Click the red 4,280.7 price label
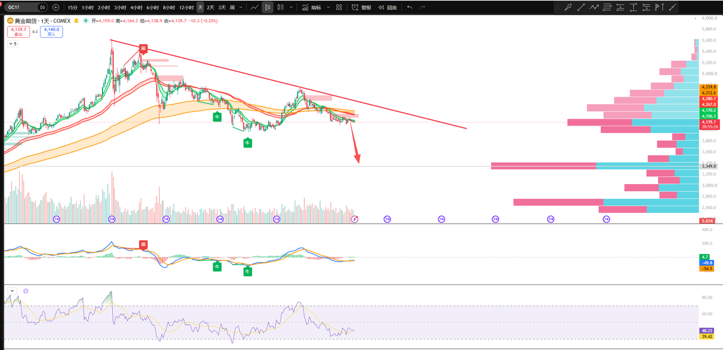The image size is (723, 350). (x=707, y=99)
